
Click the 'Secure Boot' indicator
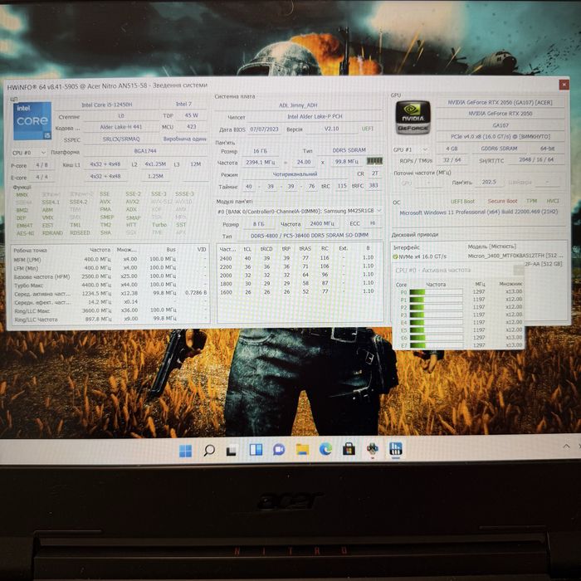pyautogui.click(x=502, y=201)
